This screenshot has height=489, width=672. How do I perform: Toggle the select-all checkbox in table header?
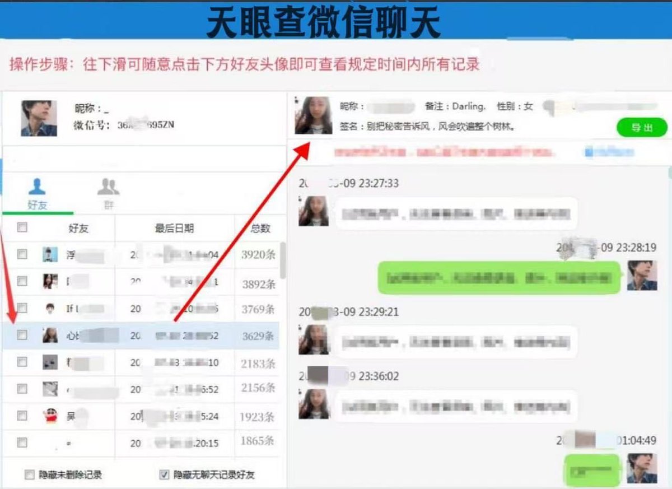pos(22,227)
